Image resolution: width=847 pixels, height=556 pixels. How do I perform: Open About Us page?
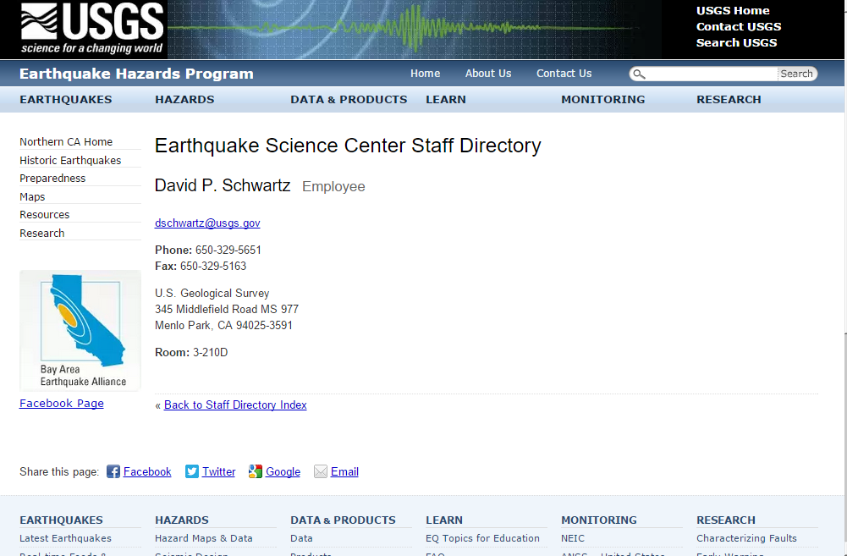pos(488,74)
